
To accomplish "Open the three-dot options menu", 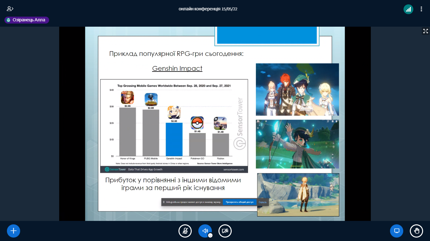I will [x=421, y=9].
